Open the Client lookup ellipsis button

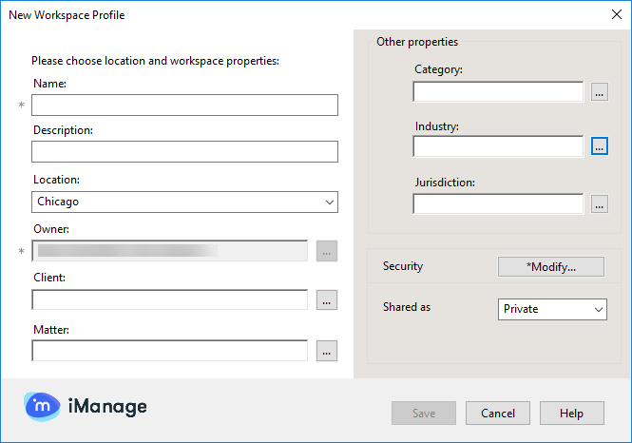[326, 300]
